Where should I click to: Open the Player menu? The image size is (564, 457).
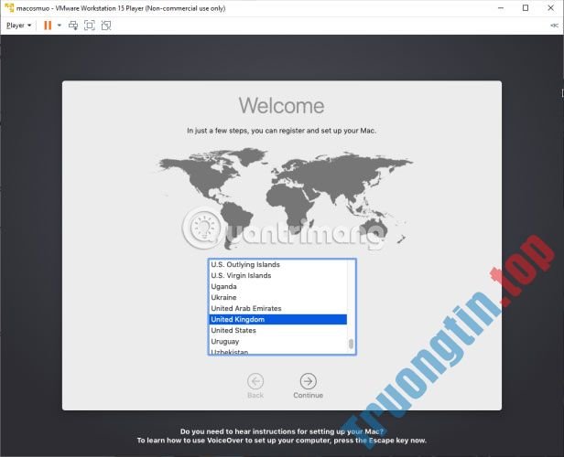click(18, 26)
